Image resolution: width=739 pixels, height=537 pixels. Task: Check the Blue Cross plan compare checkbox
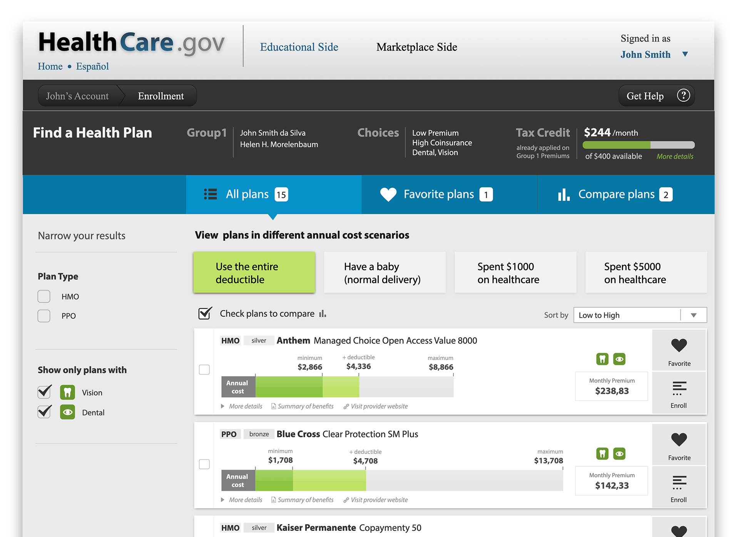(x=204, y=464)
